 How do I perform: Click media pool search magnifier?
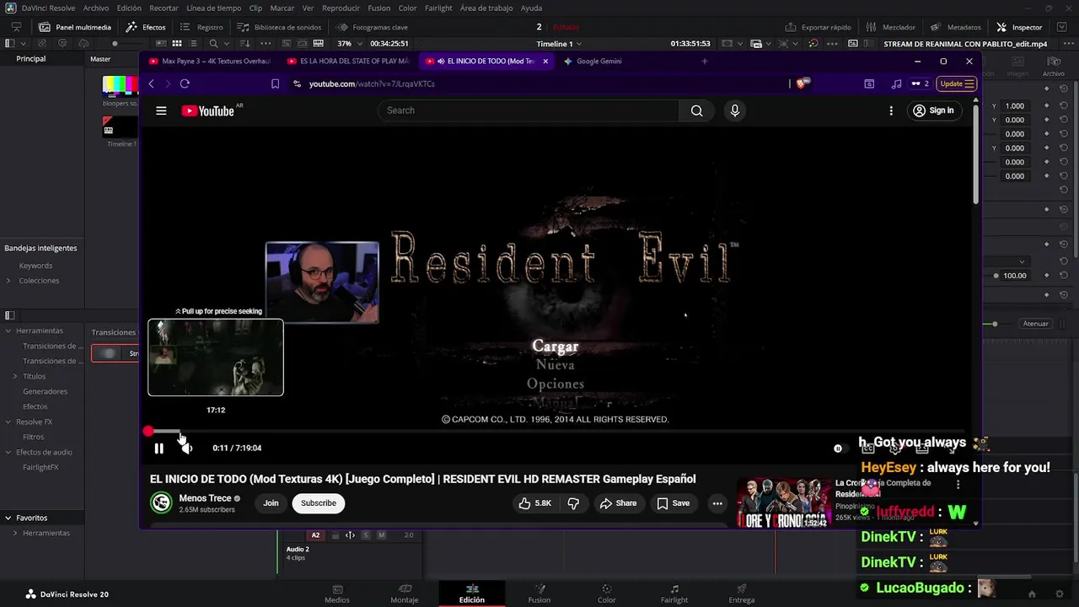click(213, 44)
